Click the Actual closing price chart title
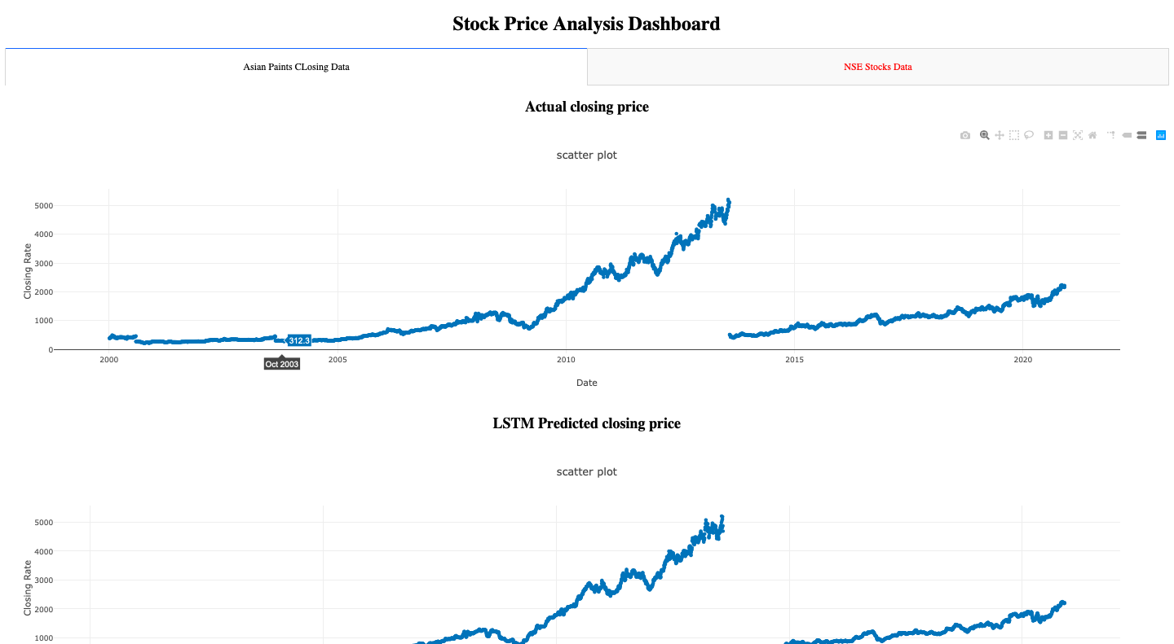The width and height of the screenshot is (1174, 644). [586, 107]
